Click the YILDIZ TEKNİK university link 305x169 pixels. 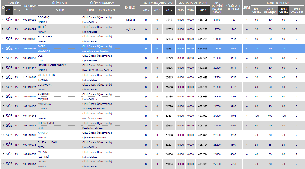pyautogui.click(x=46, y=75)
